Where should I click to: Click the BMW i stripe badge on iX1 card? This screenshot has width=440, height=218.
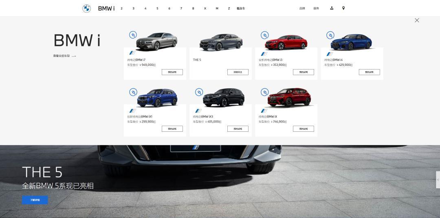[x=132, y=111]
